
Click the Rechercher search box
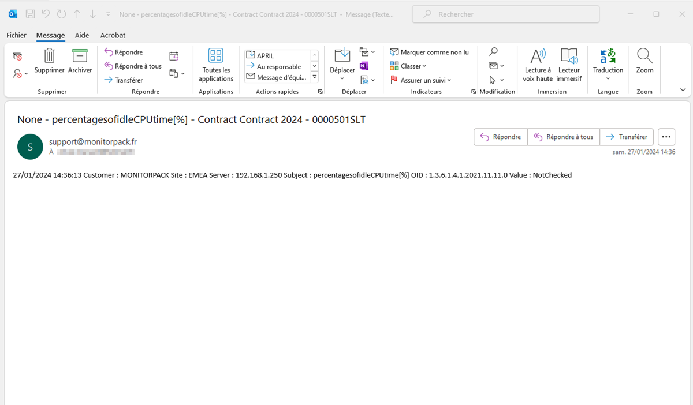505,14
